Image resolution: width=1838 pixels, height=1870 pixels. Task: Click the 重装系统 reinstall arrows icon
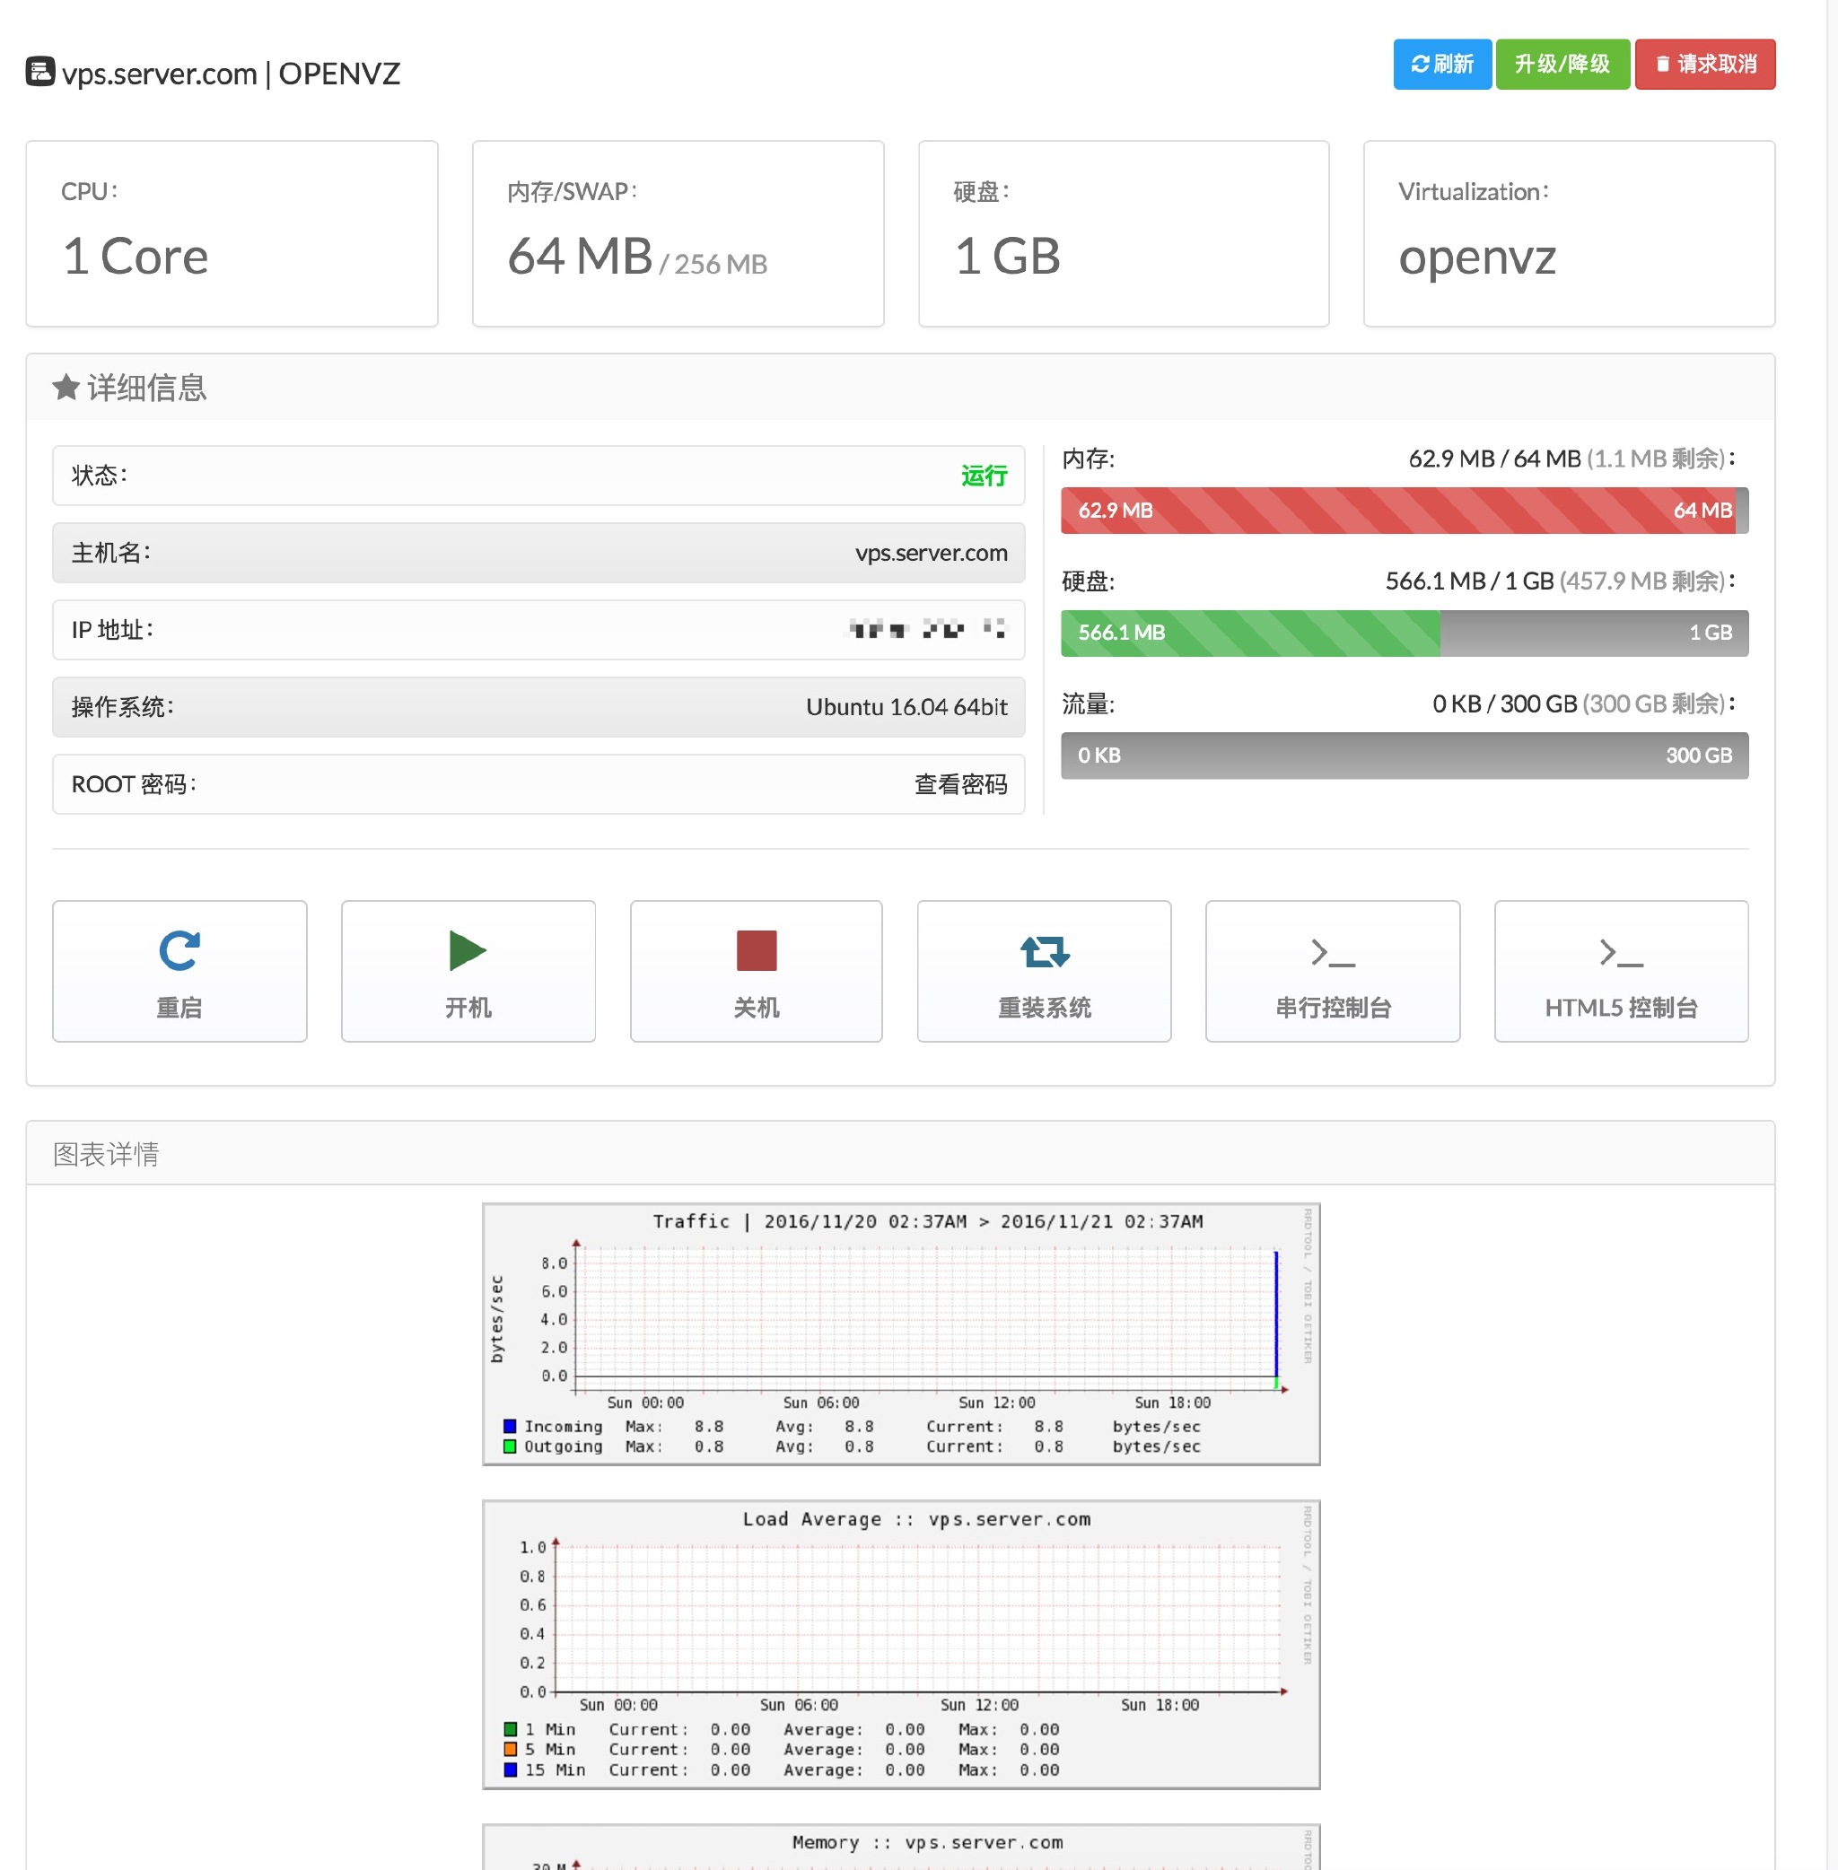1045,952
